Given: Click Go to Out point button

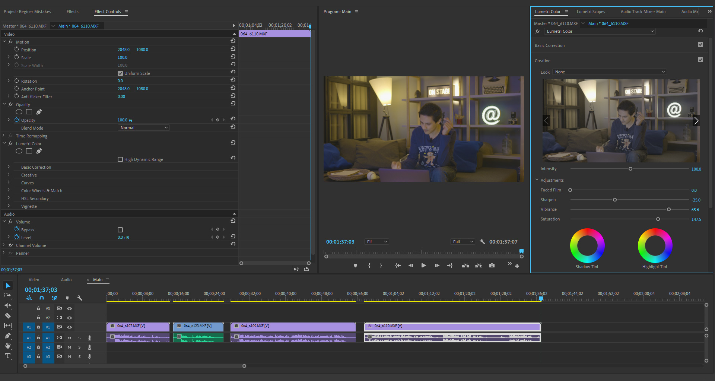Looking at the screenshot, I should point(449,266).
